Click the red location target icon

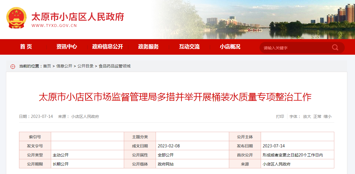(x=13, y=66)
